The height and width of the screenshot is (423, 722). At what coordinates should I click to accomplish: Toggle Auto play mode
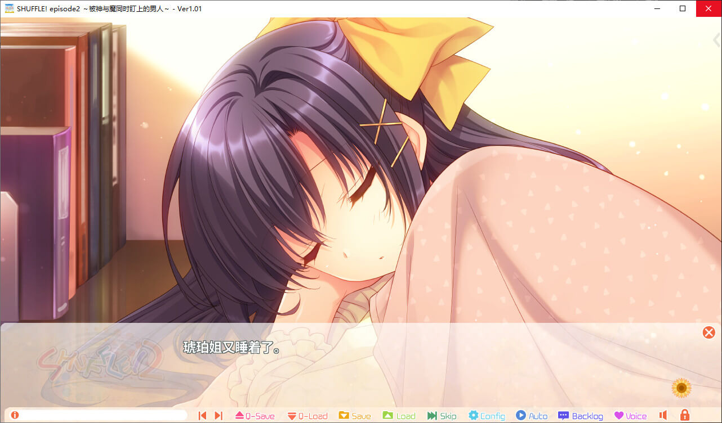(532, 416)
